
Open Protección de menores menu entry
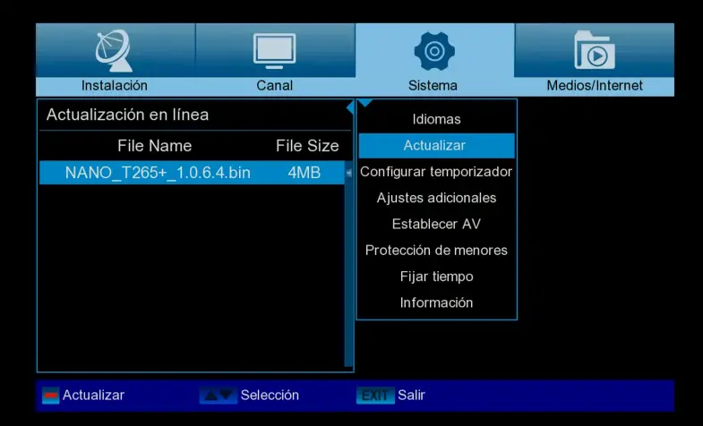(437, 251)
